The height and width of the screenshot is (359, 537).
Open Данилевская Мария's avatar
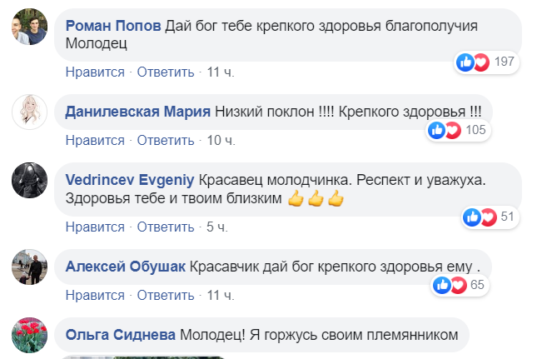(28, 111)
